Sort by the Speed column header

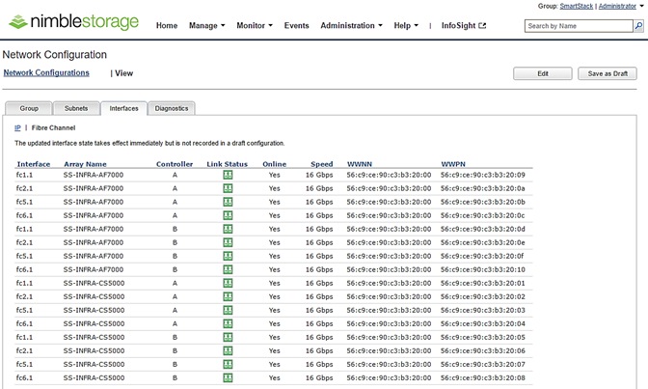pyautogui.click(x=321, y=164)
